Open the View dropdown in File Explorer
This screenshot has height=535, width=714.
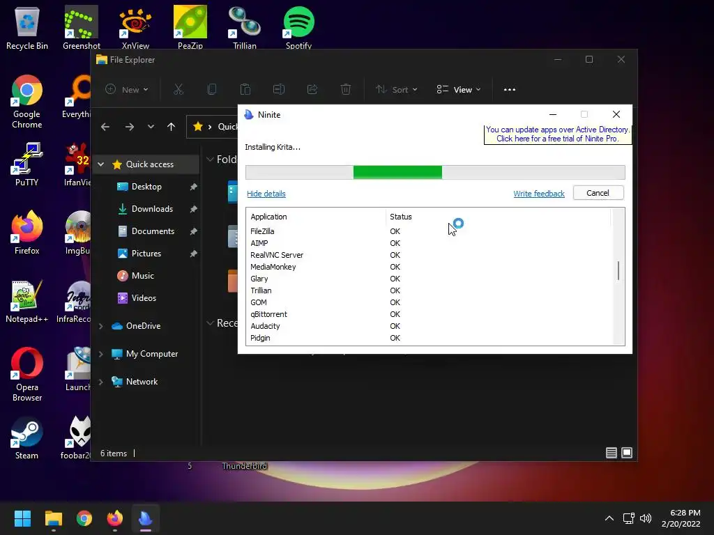click(x=459, y=89)
